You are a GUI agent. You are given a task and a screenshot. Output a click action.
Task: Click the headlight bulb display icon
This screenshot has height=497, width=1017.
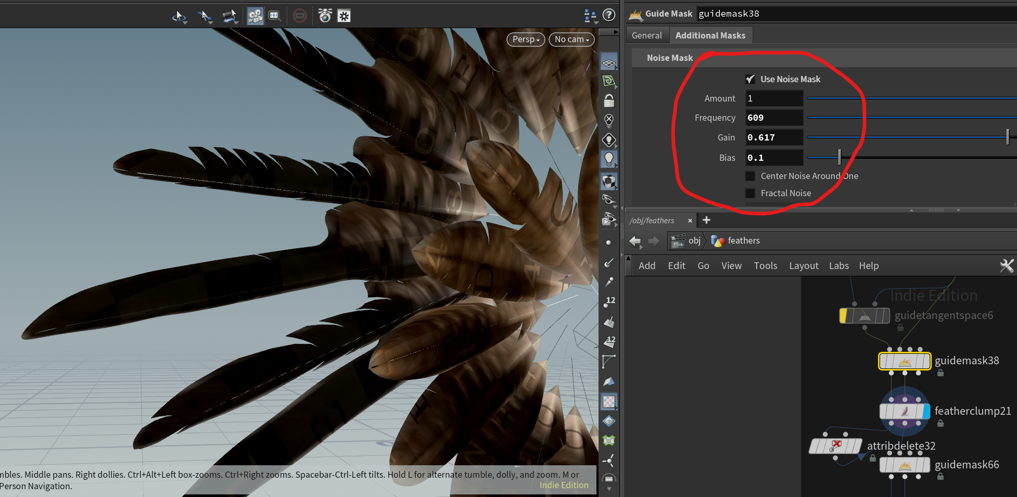click(608, 159)
